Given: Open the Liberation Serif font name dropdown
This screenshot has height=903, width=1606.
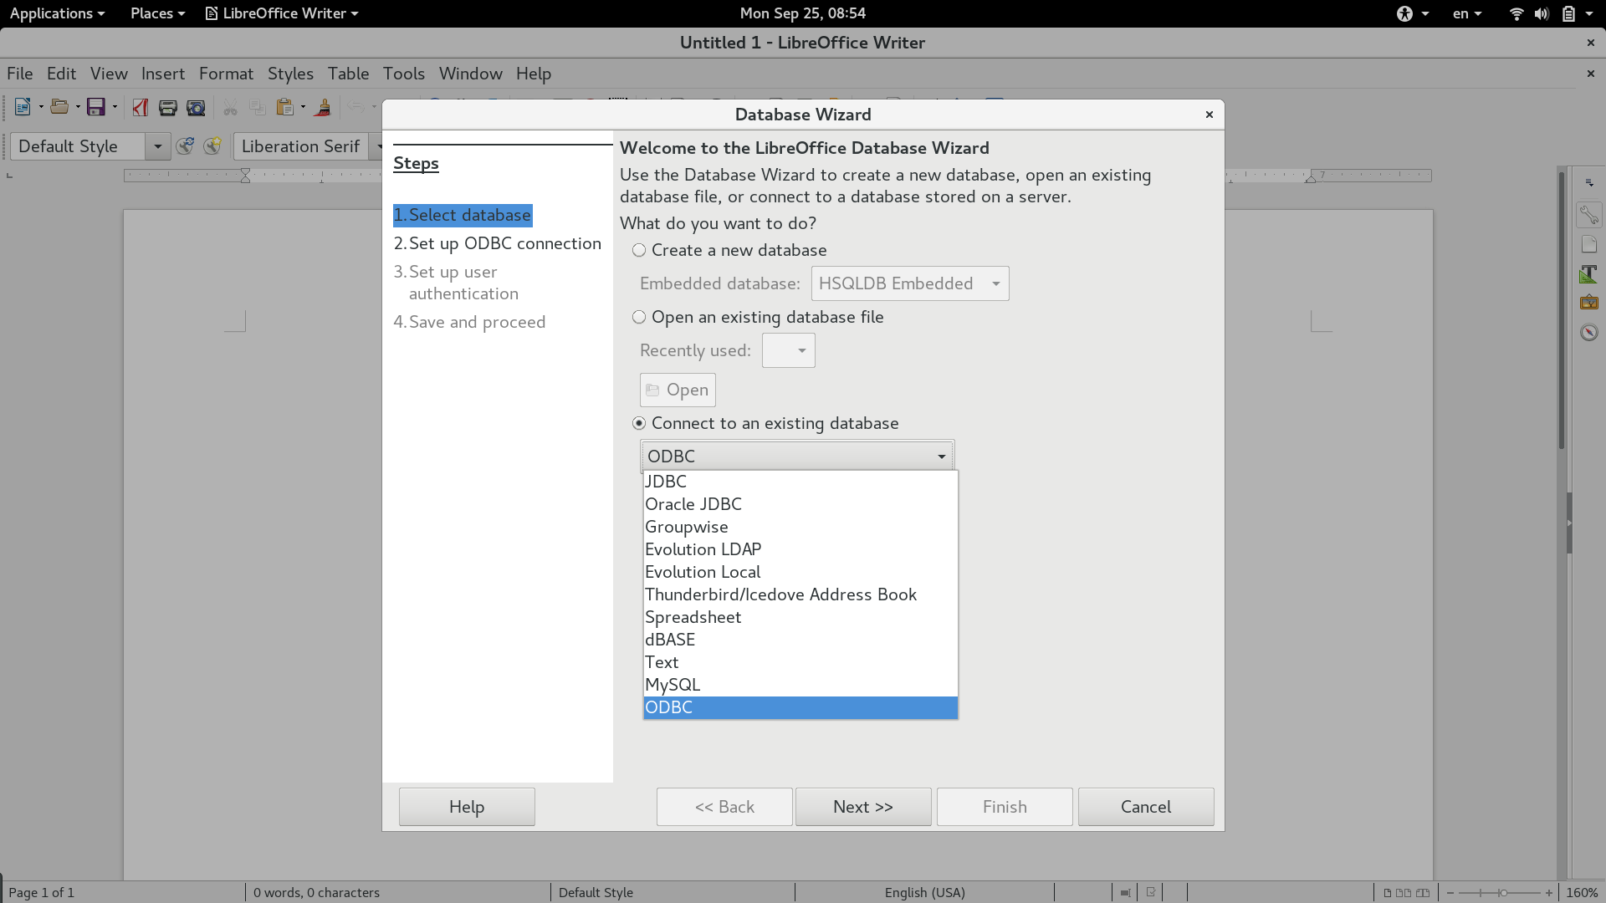Looking at the screenshot, I should pos(376,146).
